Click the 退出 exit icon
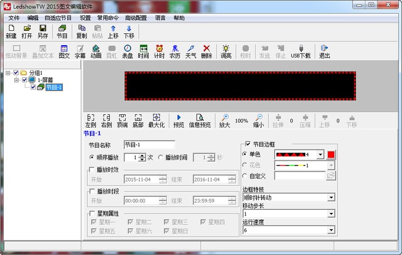The width and height of the screenshot is (402, 255). [324, 52]
